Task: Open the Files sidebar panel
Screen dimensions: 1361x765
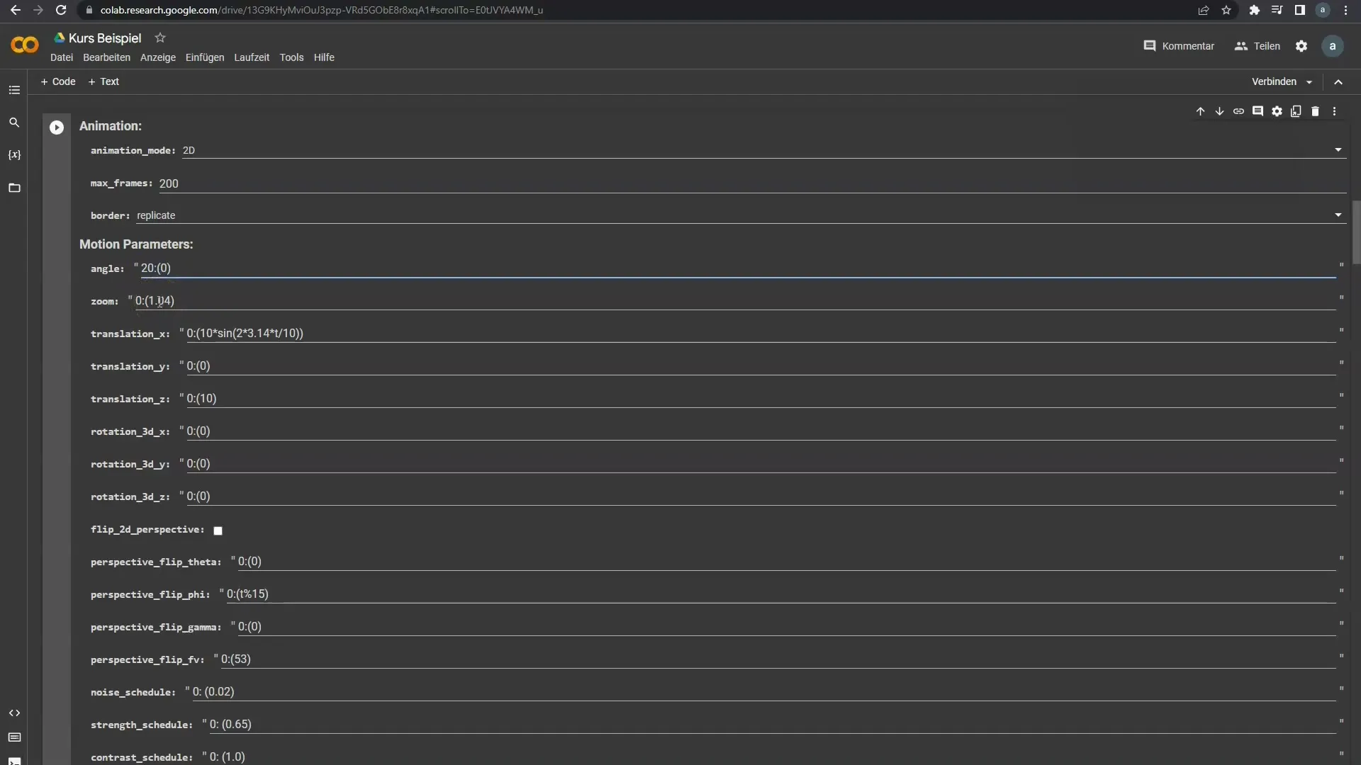Action: click(x=14, y=188)
